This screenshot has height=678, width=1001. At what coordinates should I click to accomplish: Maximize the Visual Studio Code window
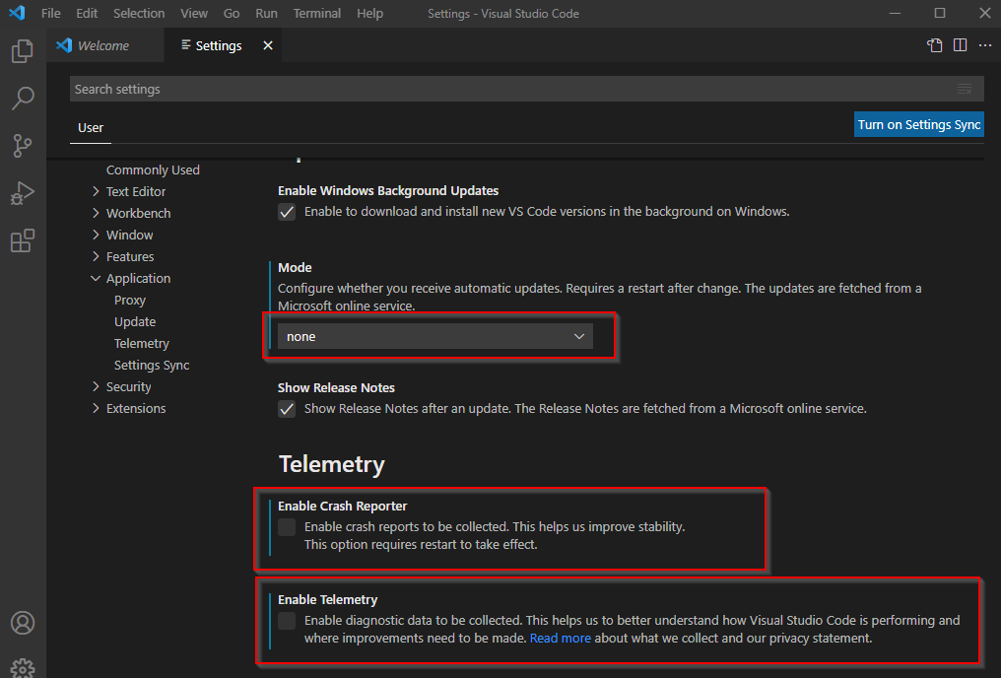(940, 13)
